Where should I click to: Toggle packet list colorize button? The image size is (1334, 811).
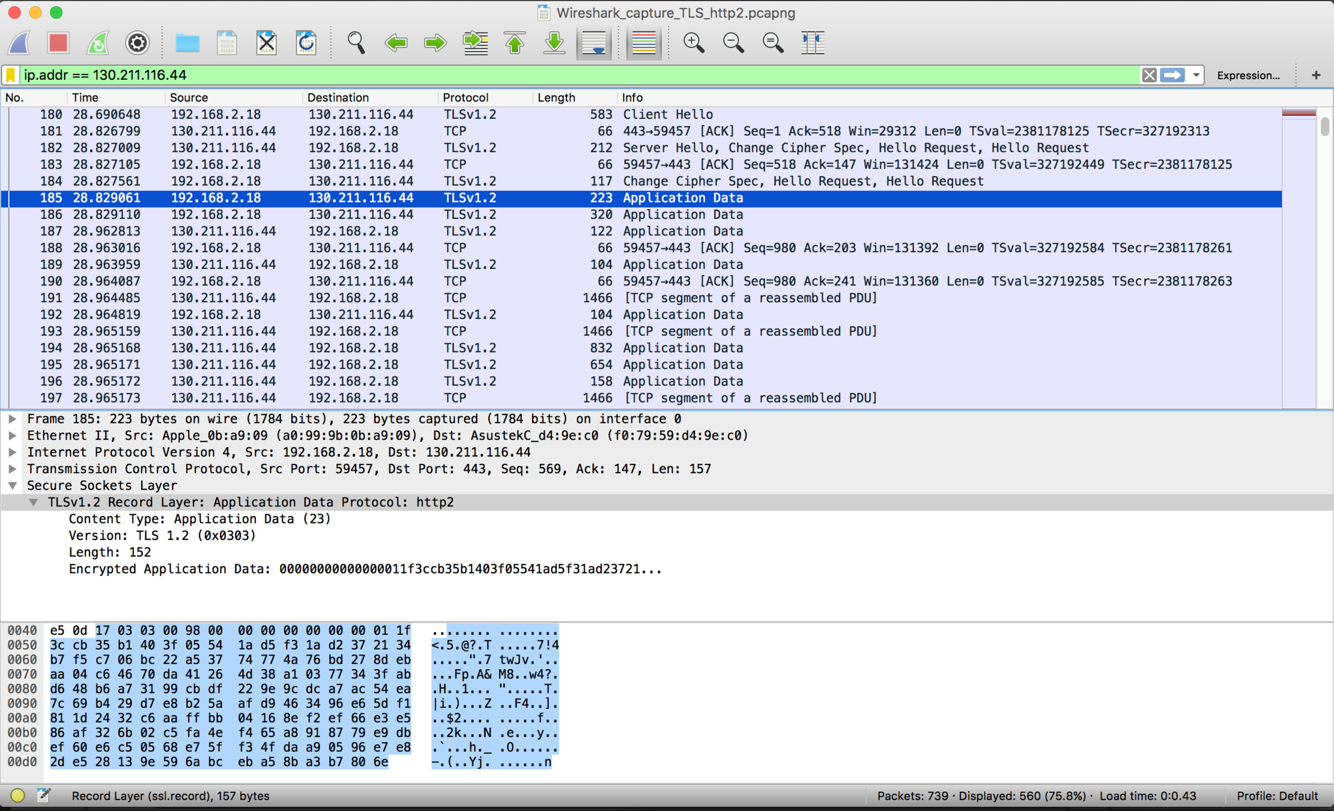643,43
